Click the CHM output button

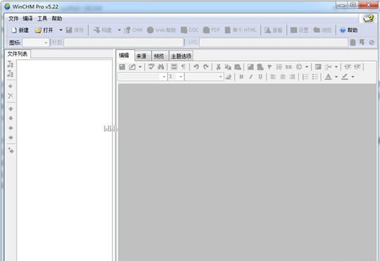(133, 30)
